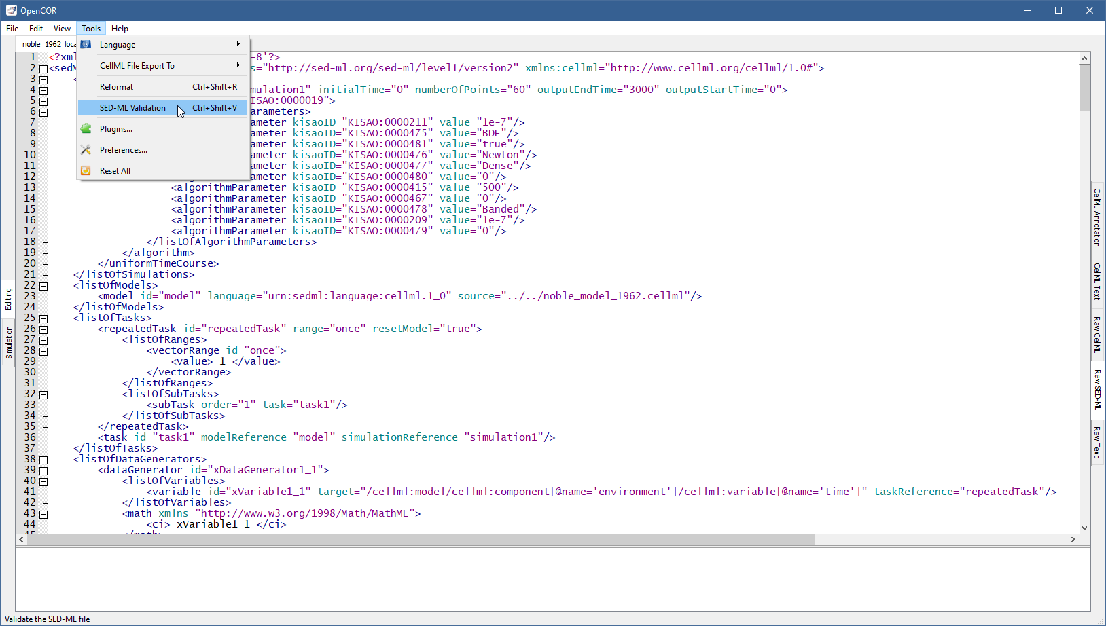Click the OpenCOR icon in title bar
This screenshot has height=626, width=1106.
tap(11, 10)
